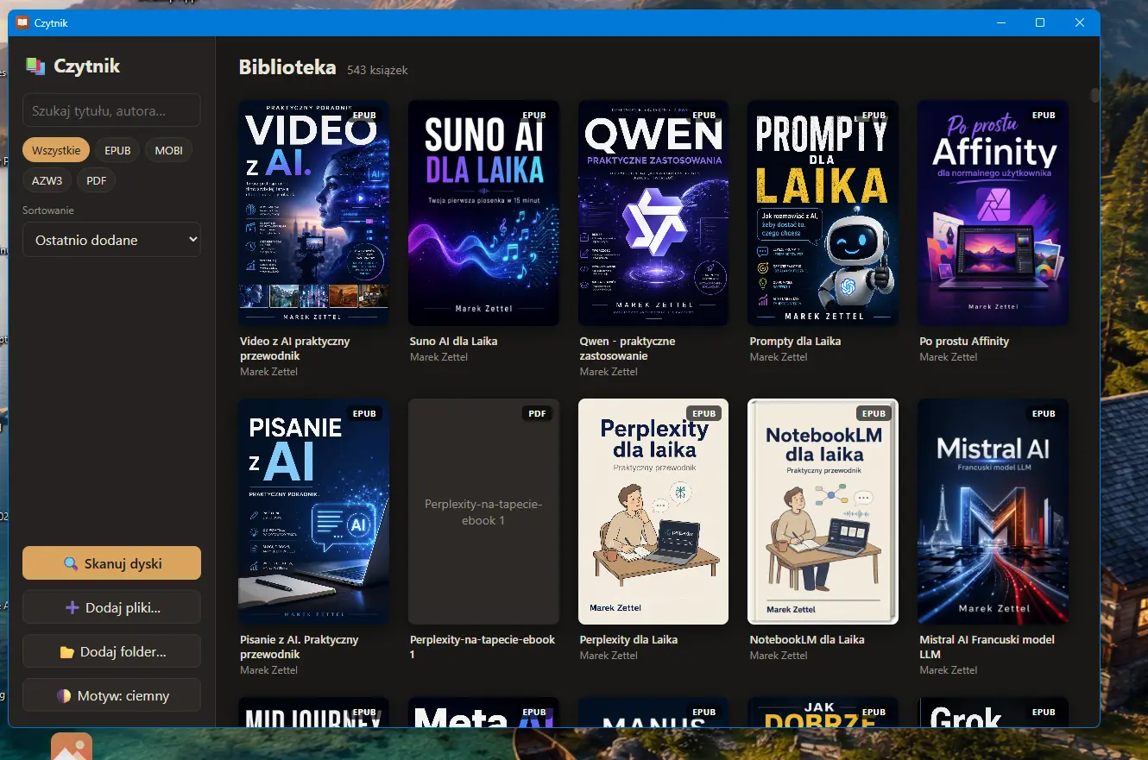Viewport: 1148px width, 760px height.
Task: Click the Czytnik app icon in the title bar
Action: coord(22,22)
